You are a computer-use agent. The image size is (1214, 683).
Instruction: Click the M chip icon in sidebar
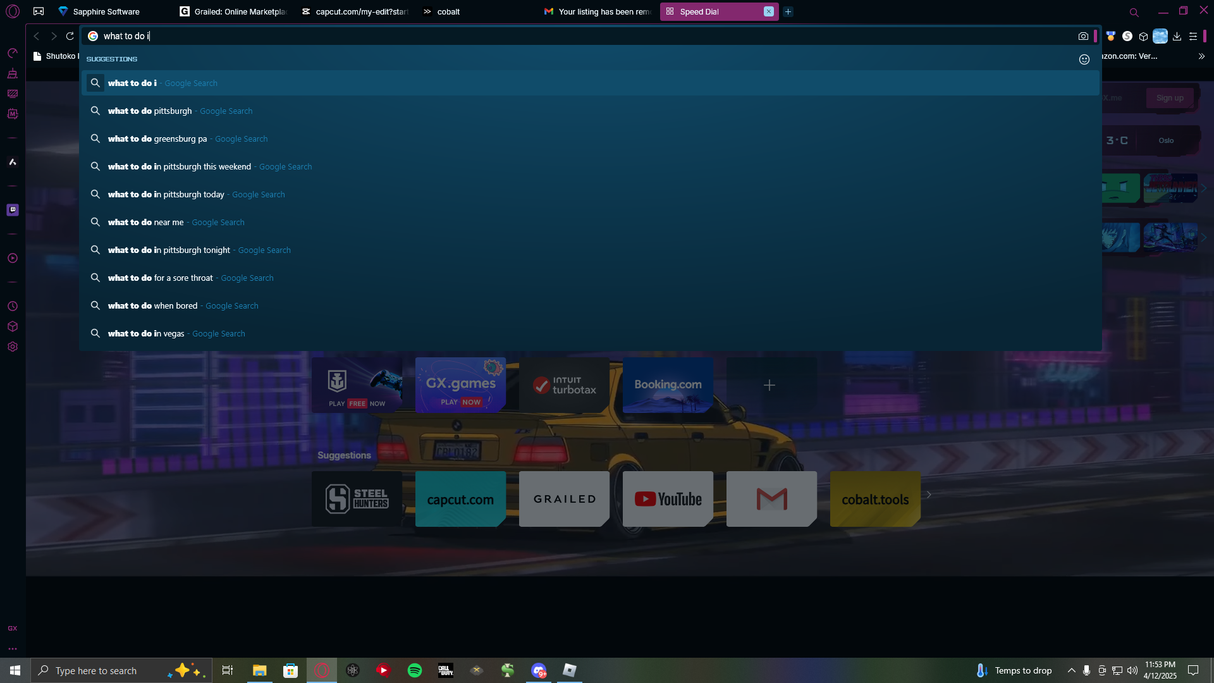[x=13, y=114]
